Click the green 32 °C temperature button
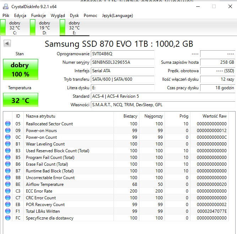 (21, 100)
